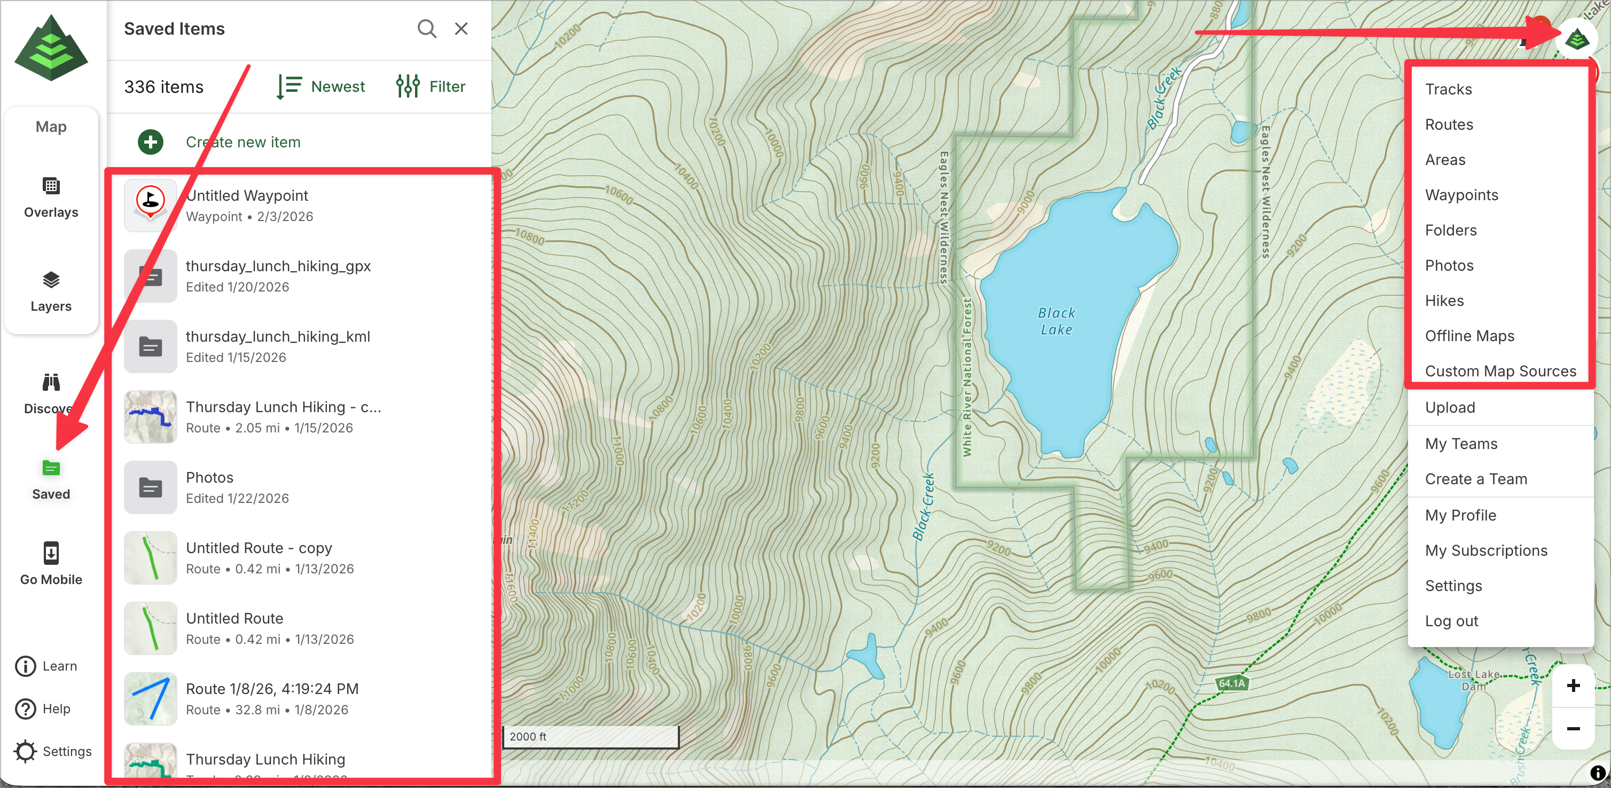Zoom in with the plus button
Viewport: 1611px width, 788px height.
pos(1573,685)
